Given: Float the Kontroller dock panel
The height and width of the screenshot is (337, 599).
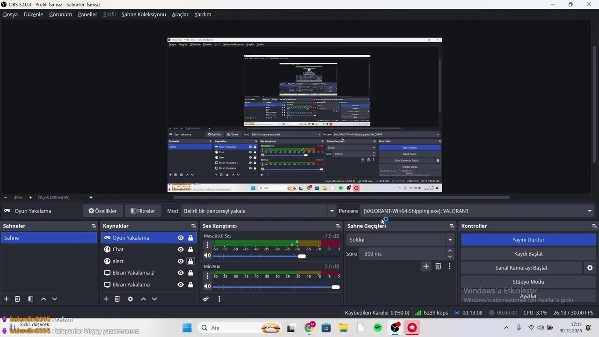Looking at the screenshot, I should click(594, 226).
